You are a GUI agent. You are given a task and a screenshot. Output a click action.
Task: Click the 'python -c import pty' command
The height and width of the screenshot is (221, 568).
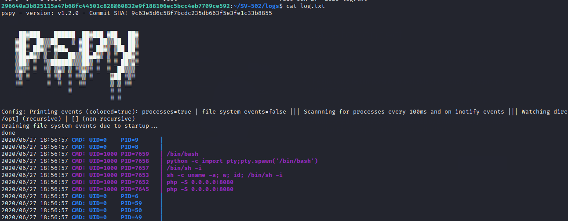pos(242,161)
